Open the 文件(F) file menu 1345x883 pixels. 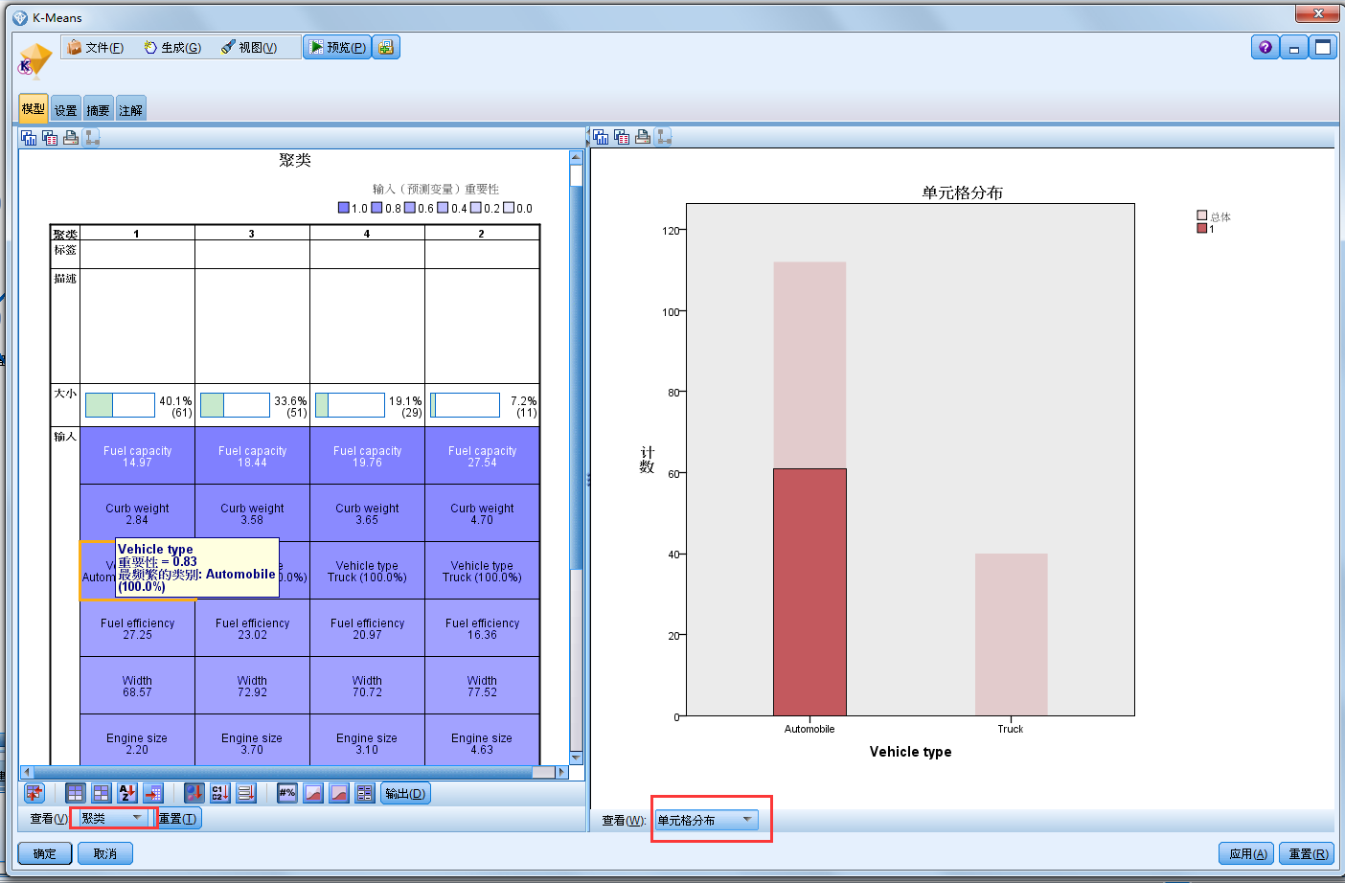[x=95, y=47]
